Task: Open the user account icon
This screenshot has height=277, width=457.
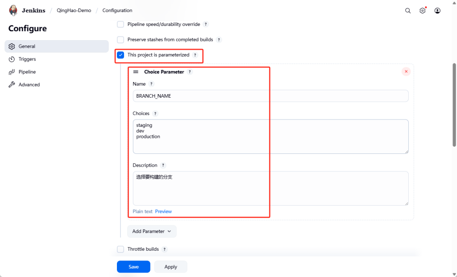Action: click(437, 11)
